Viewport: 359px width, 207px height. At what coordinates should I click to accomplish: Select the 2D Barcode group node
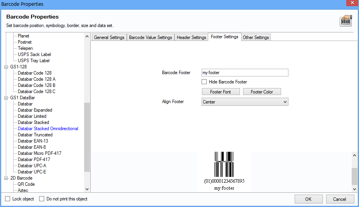click(21, 178)
